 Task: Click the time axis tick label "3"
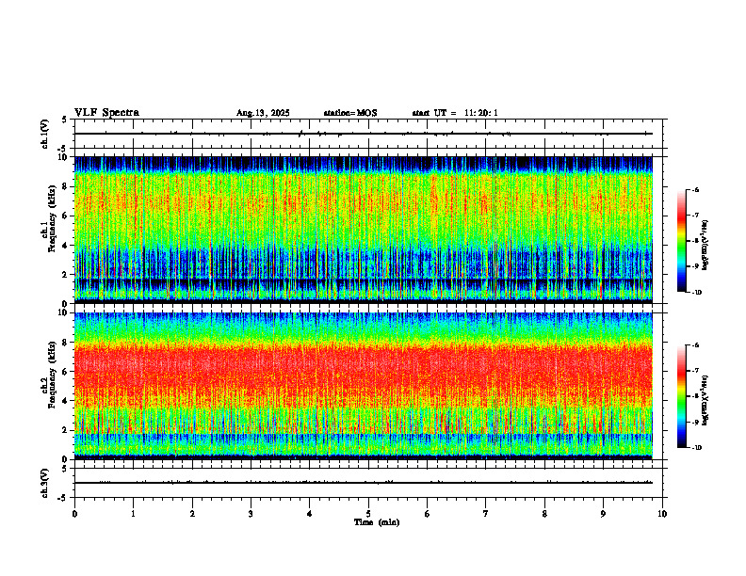click(x=251, y=514)
